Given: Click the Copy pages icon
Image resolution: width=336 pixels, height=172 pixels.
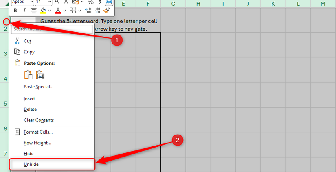Looking at the screenshot, I should pos(18,52).
